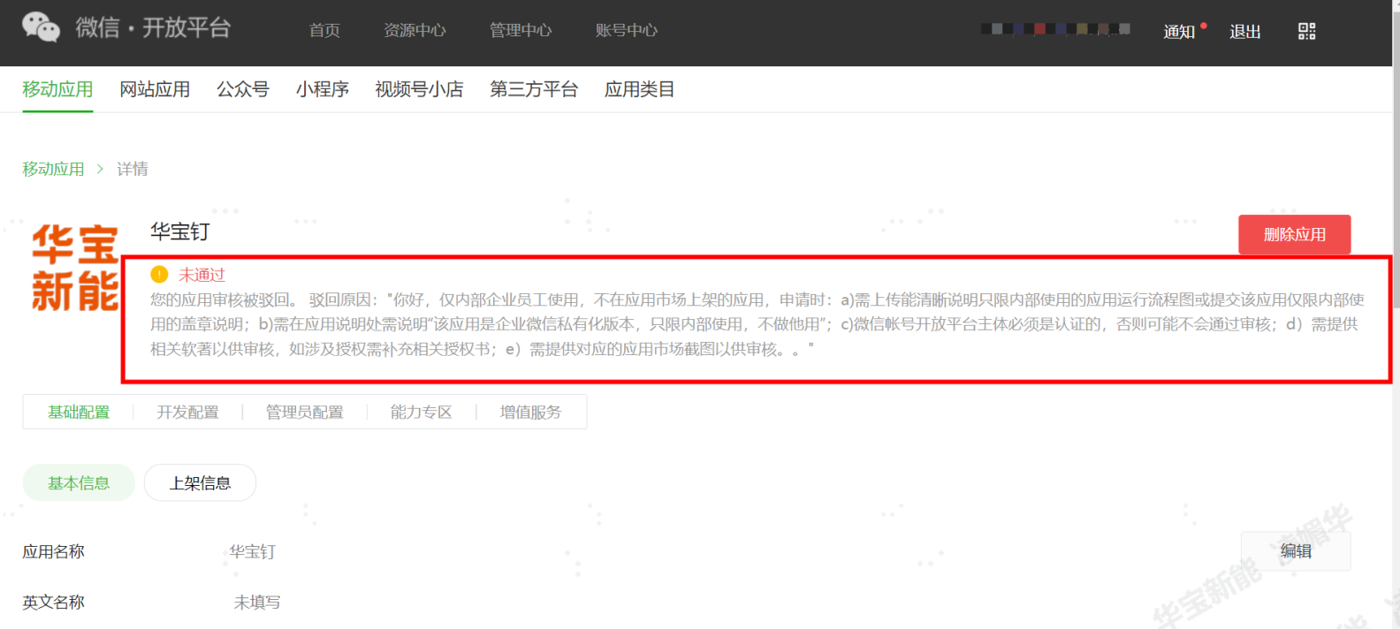Click the blurred account name in header

1055,29
